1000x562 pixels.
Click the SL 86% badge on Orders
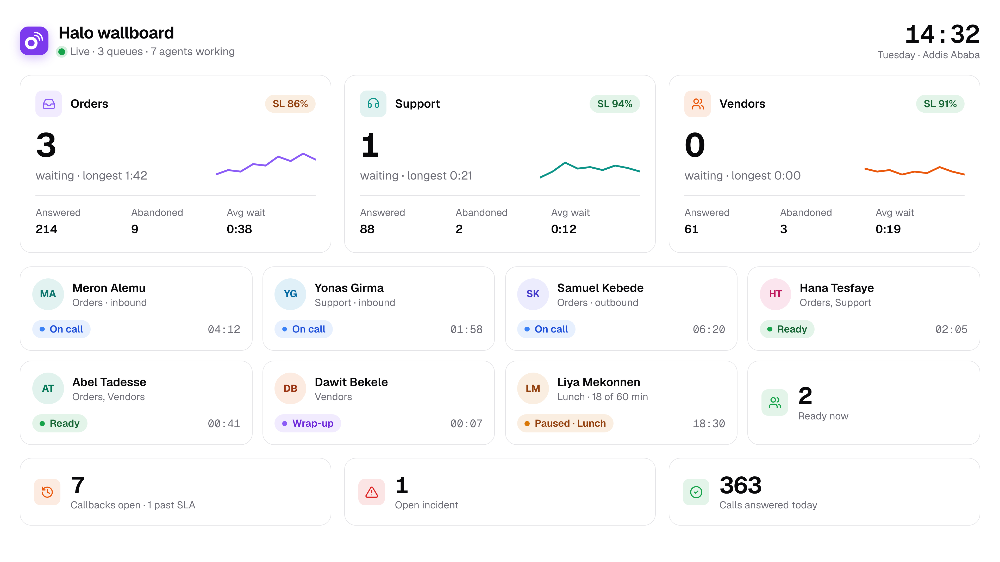point(290,104)
